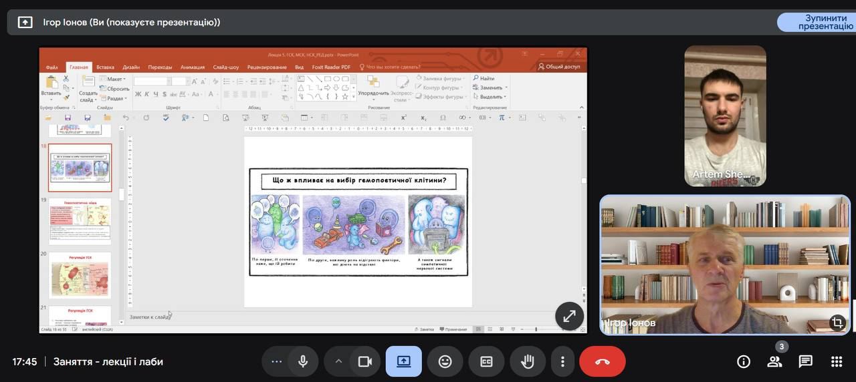Select slide 19 thumbnail in the panel
Viewport: 856px width, 382px height.
80,221
